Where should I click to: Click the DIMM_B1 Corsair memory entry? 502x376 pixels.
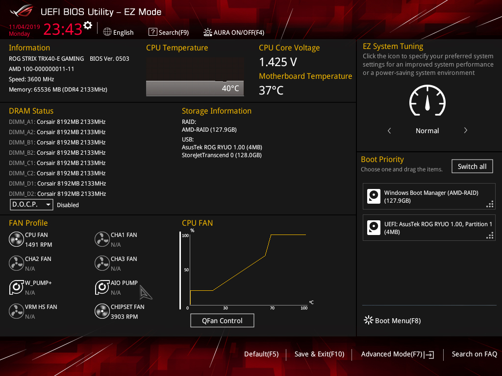click(x=57, y=142)
